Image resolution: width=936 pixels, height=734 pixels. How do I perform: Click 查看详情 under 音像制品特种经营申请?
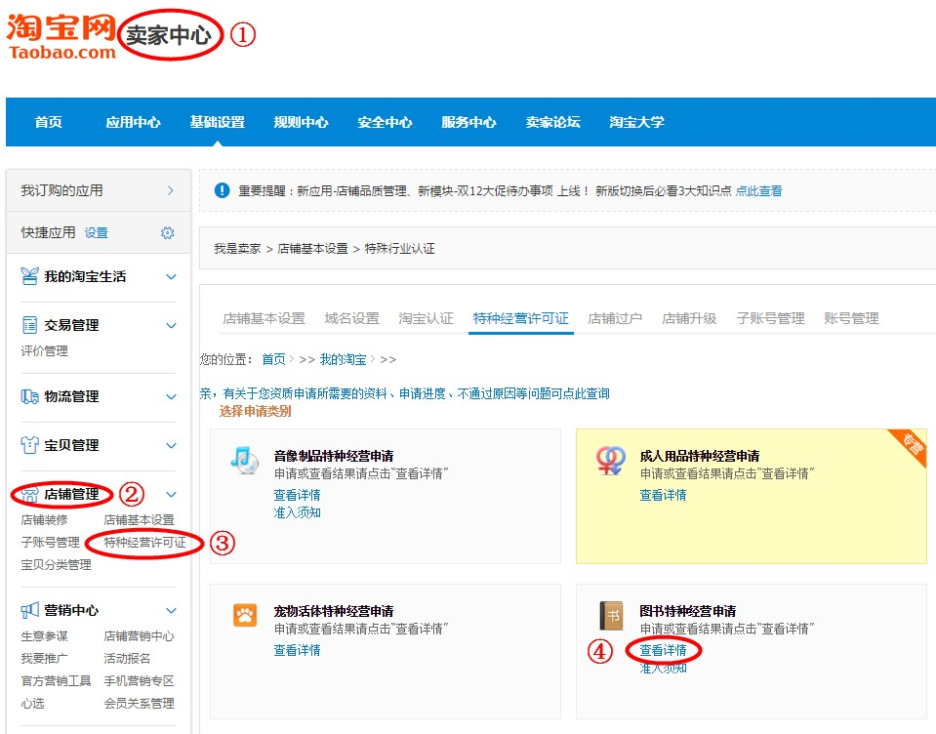(298, 495)
